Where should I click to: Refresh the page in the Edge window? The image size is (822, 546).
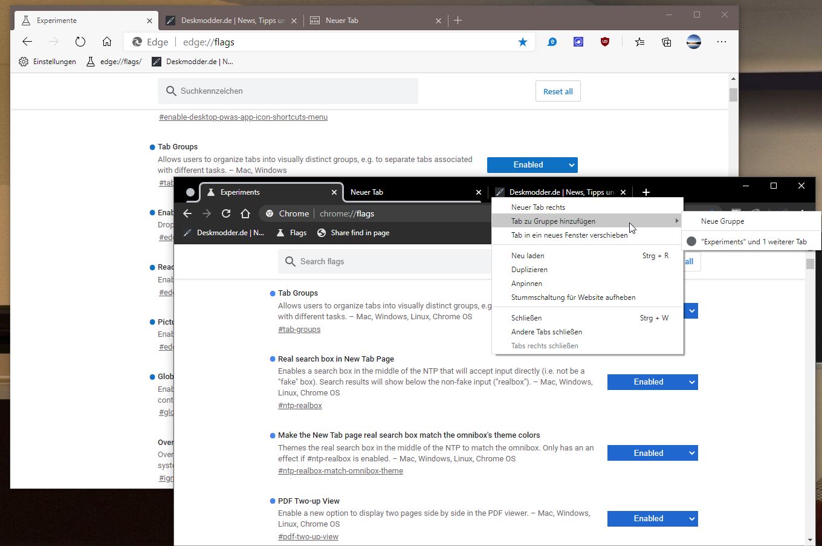tap(80, 42)
